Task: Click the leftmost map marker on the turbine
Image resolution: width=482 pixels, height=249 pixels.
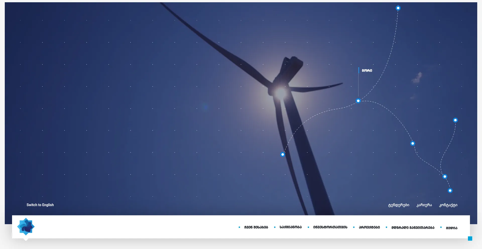Action: tap(283, 154)
